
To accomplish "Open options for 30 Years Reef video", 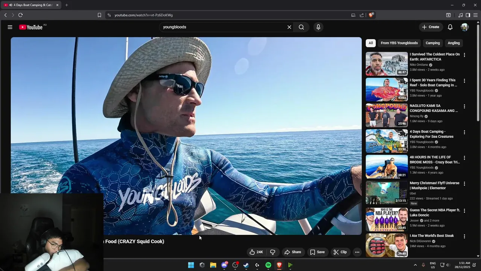I will tap(464, 81).
